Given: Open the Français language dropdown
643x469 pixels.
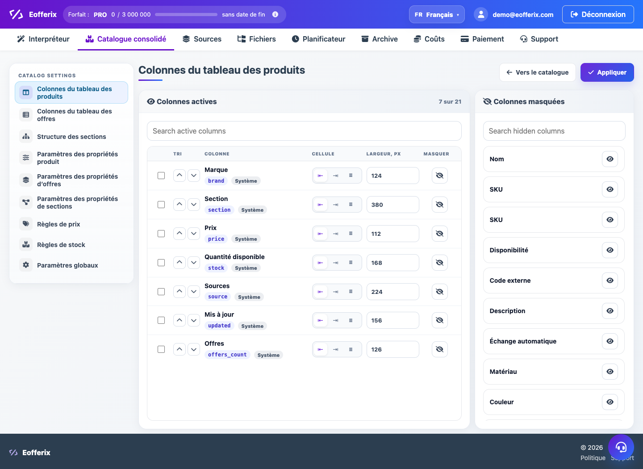Looking at the screenshot, I should tap(437, 14).
